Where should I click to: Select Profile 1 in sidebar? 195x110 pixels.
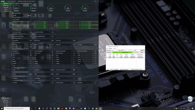tap(6, 9)
